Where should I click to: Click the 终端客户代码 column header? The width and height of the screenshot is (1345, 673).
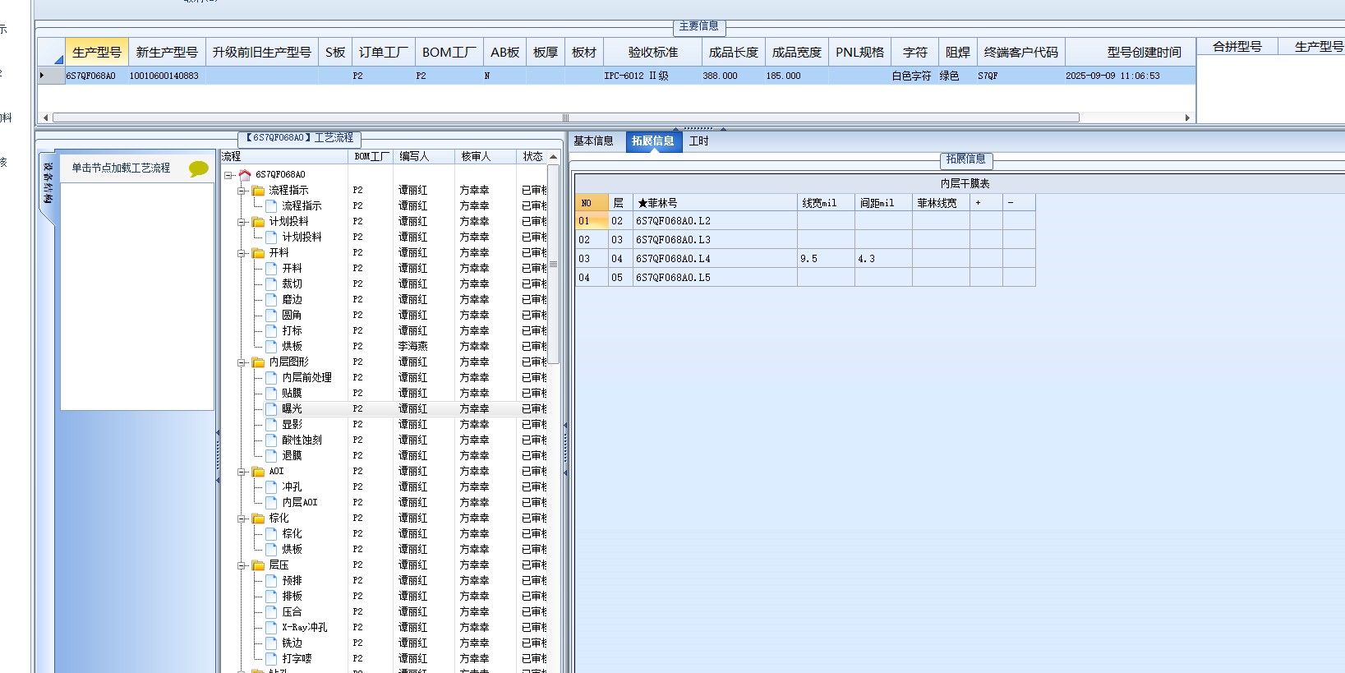click(1021, 52)
